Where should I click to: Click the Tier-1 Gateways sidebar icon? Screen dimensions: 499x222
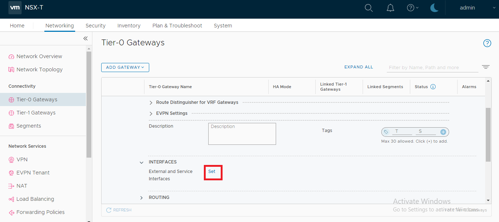coord(11,113)
